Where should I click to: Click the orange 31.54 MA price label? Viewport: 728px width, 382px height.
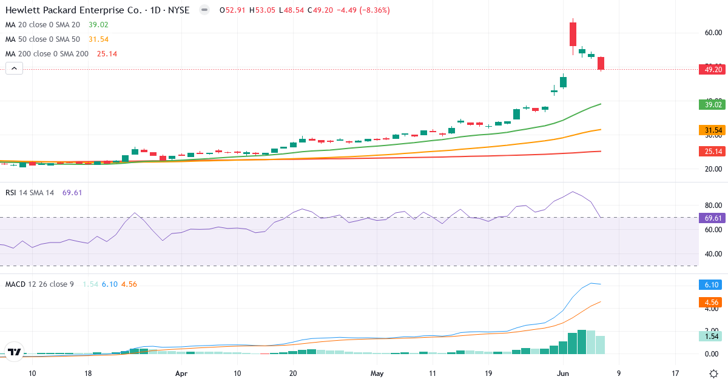point(711,130)
